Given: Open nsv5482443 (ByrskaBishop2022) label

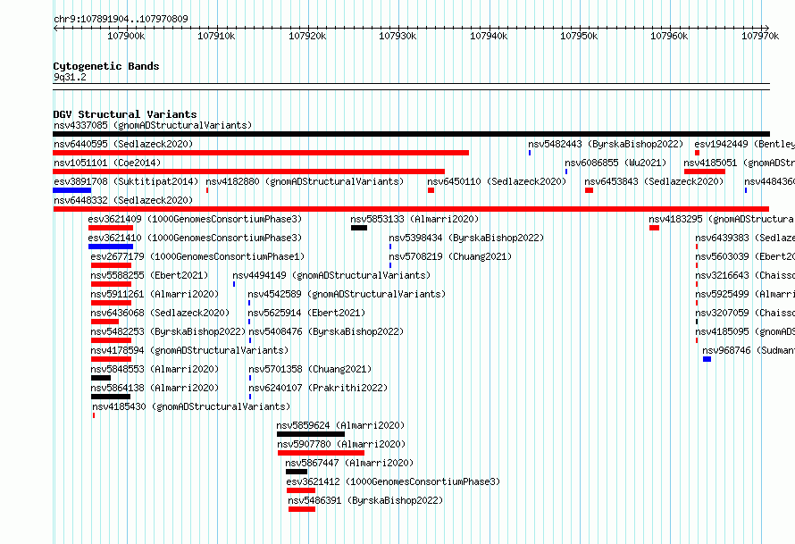Looking at the screenshot, I should (x=606, y=144).
